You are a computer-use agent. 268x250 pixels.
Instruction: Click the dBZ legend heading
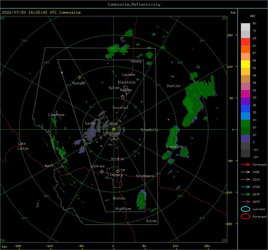coord(253,16)
